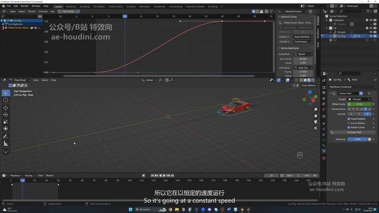This screenshot has width=379, height=213.
Task: Hide the Car Rig object in outliner
Action: coord(371,36)
